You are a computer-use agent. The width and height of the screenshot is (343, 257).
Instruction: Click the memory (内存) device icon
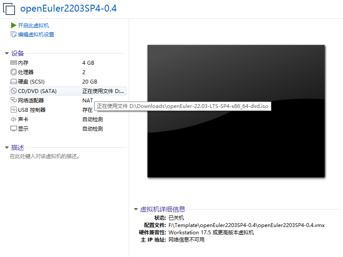point(14,63)
